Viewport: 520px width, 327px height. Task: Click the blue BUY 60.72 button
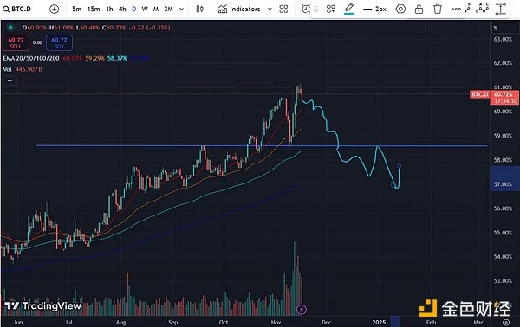[x=59, y=43]
